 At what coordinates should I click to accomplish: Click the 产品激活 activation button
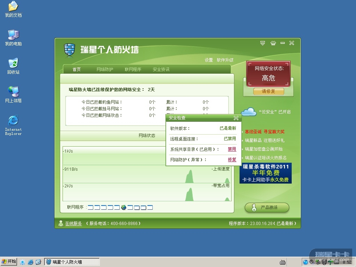click(x=267, y=208)
